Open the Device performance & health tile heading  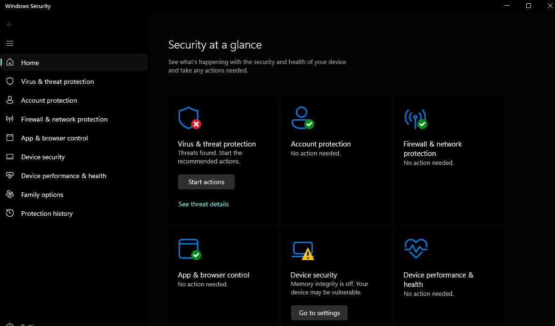438,279
